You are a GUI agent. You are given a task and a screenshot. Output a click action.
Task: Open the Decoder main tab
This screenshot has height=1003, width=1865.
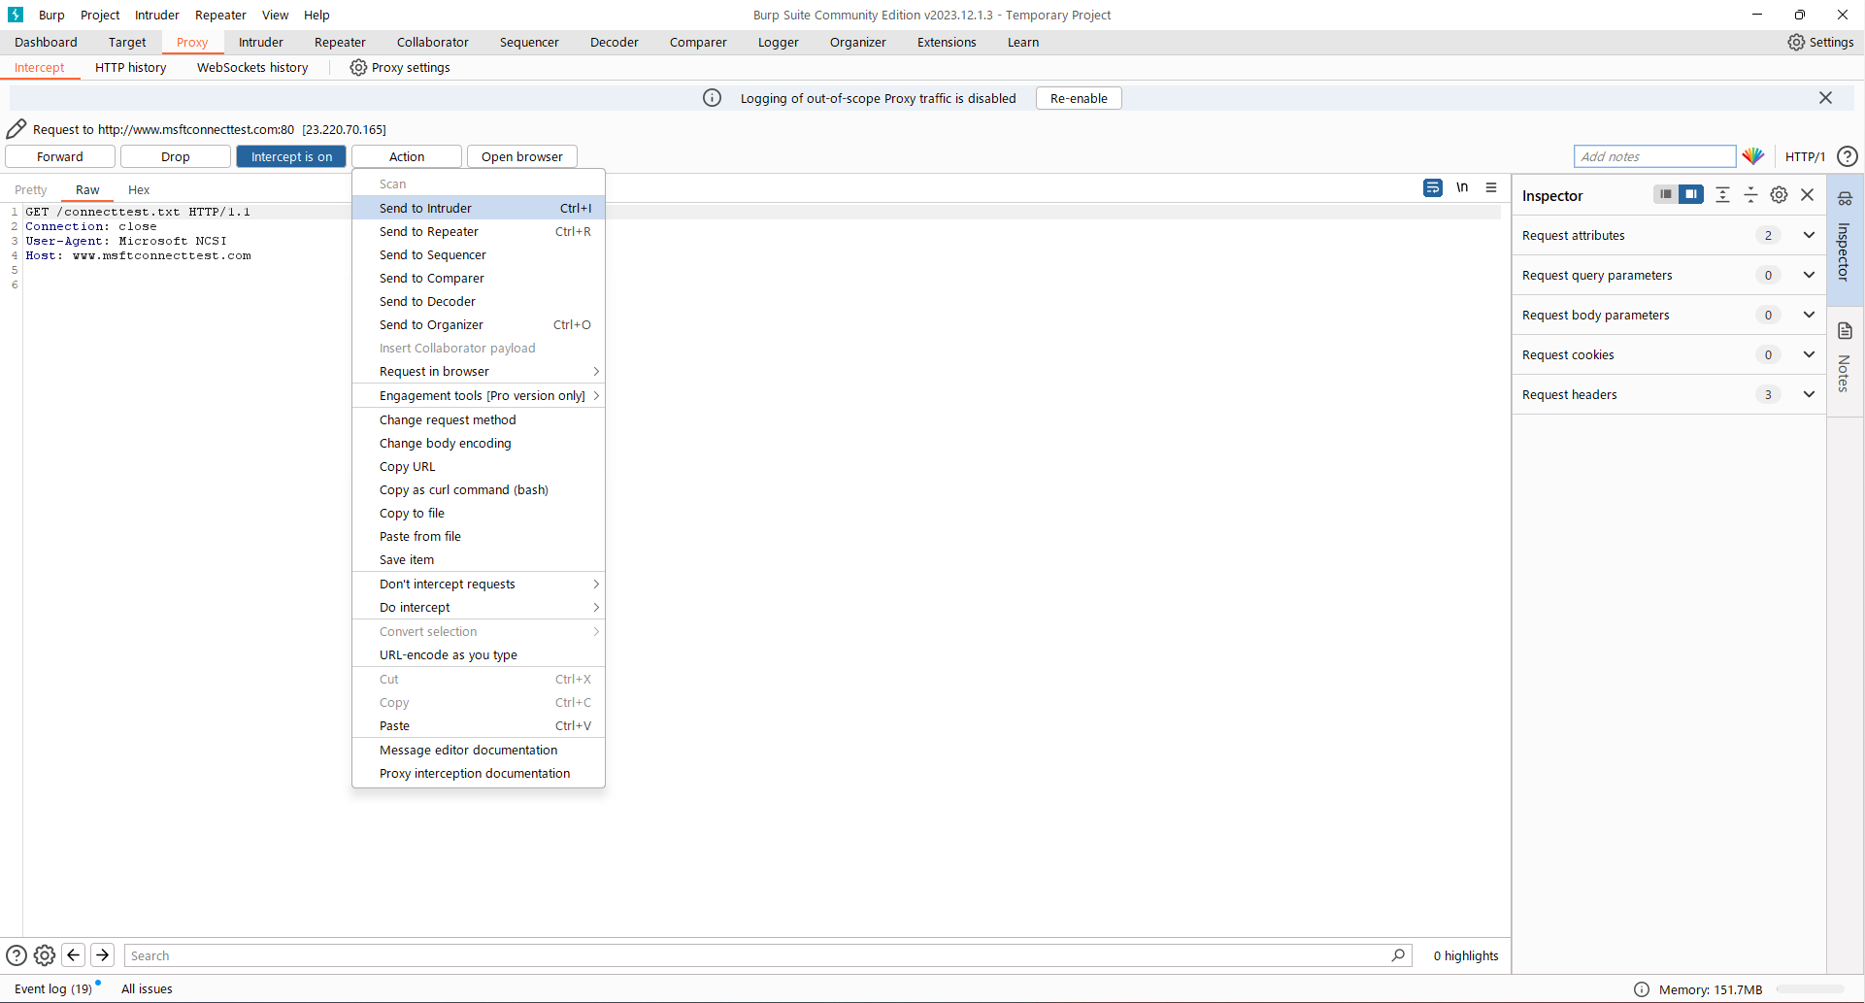tap(615, 42)
